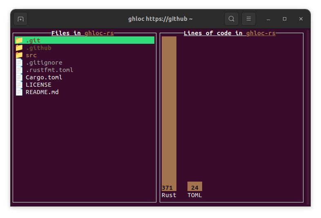Click the tall Rust bar

169,114
